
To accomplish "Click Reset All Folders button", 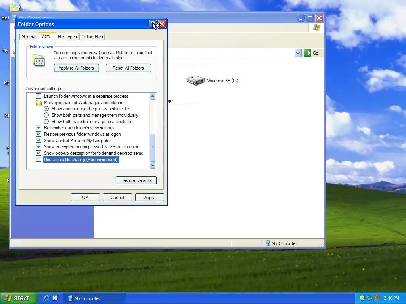I will tap(128, 68).
